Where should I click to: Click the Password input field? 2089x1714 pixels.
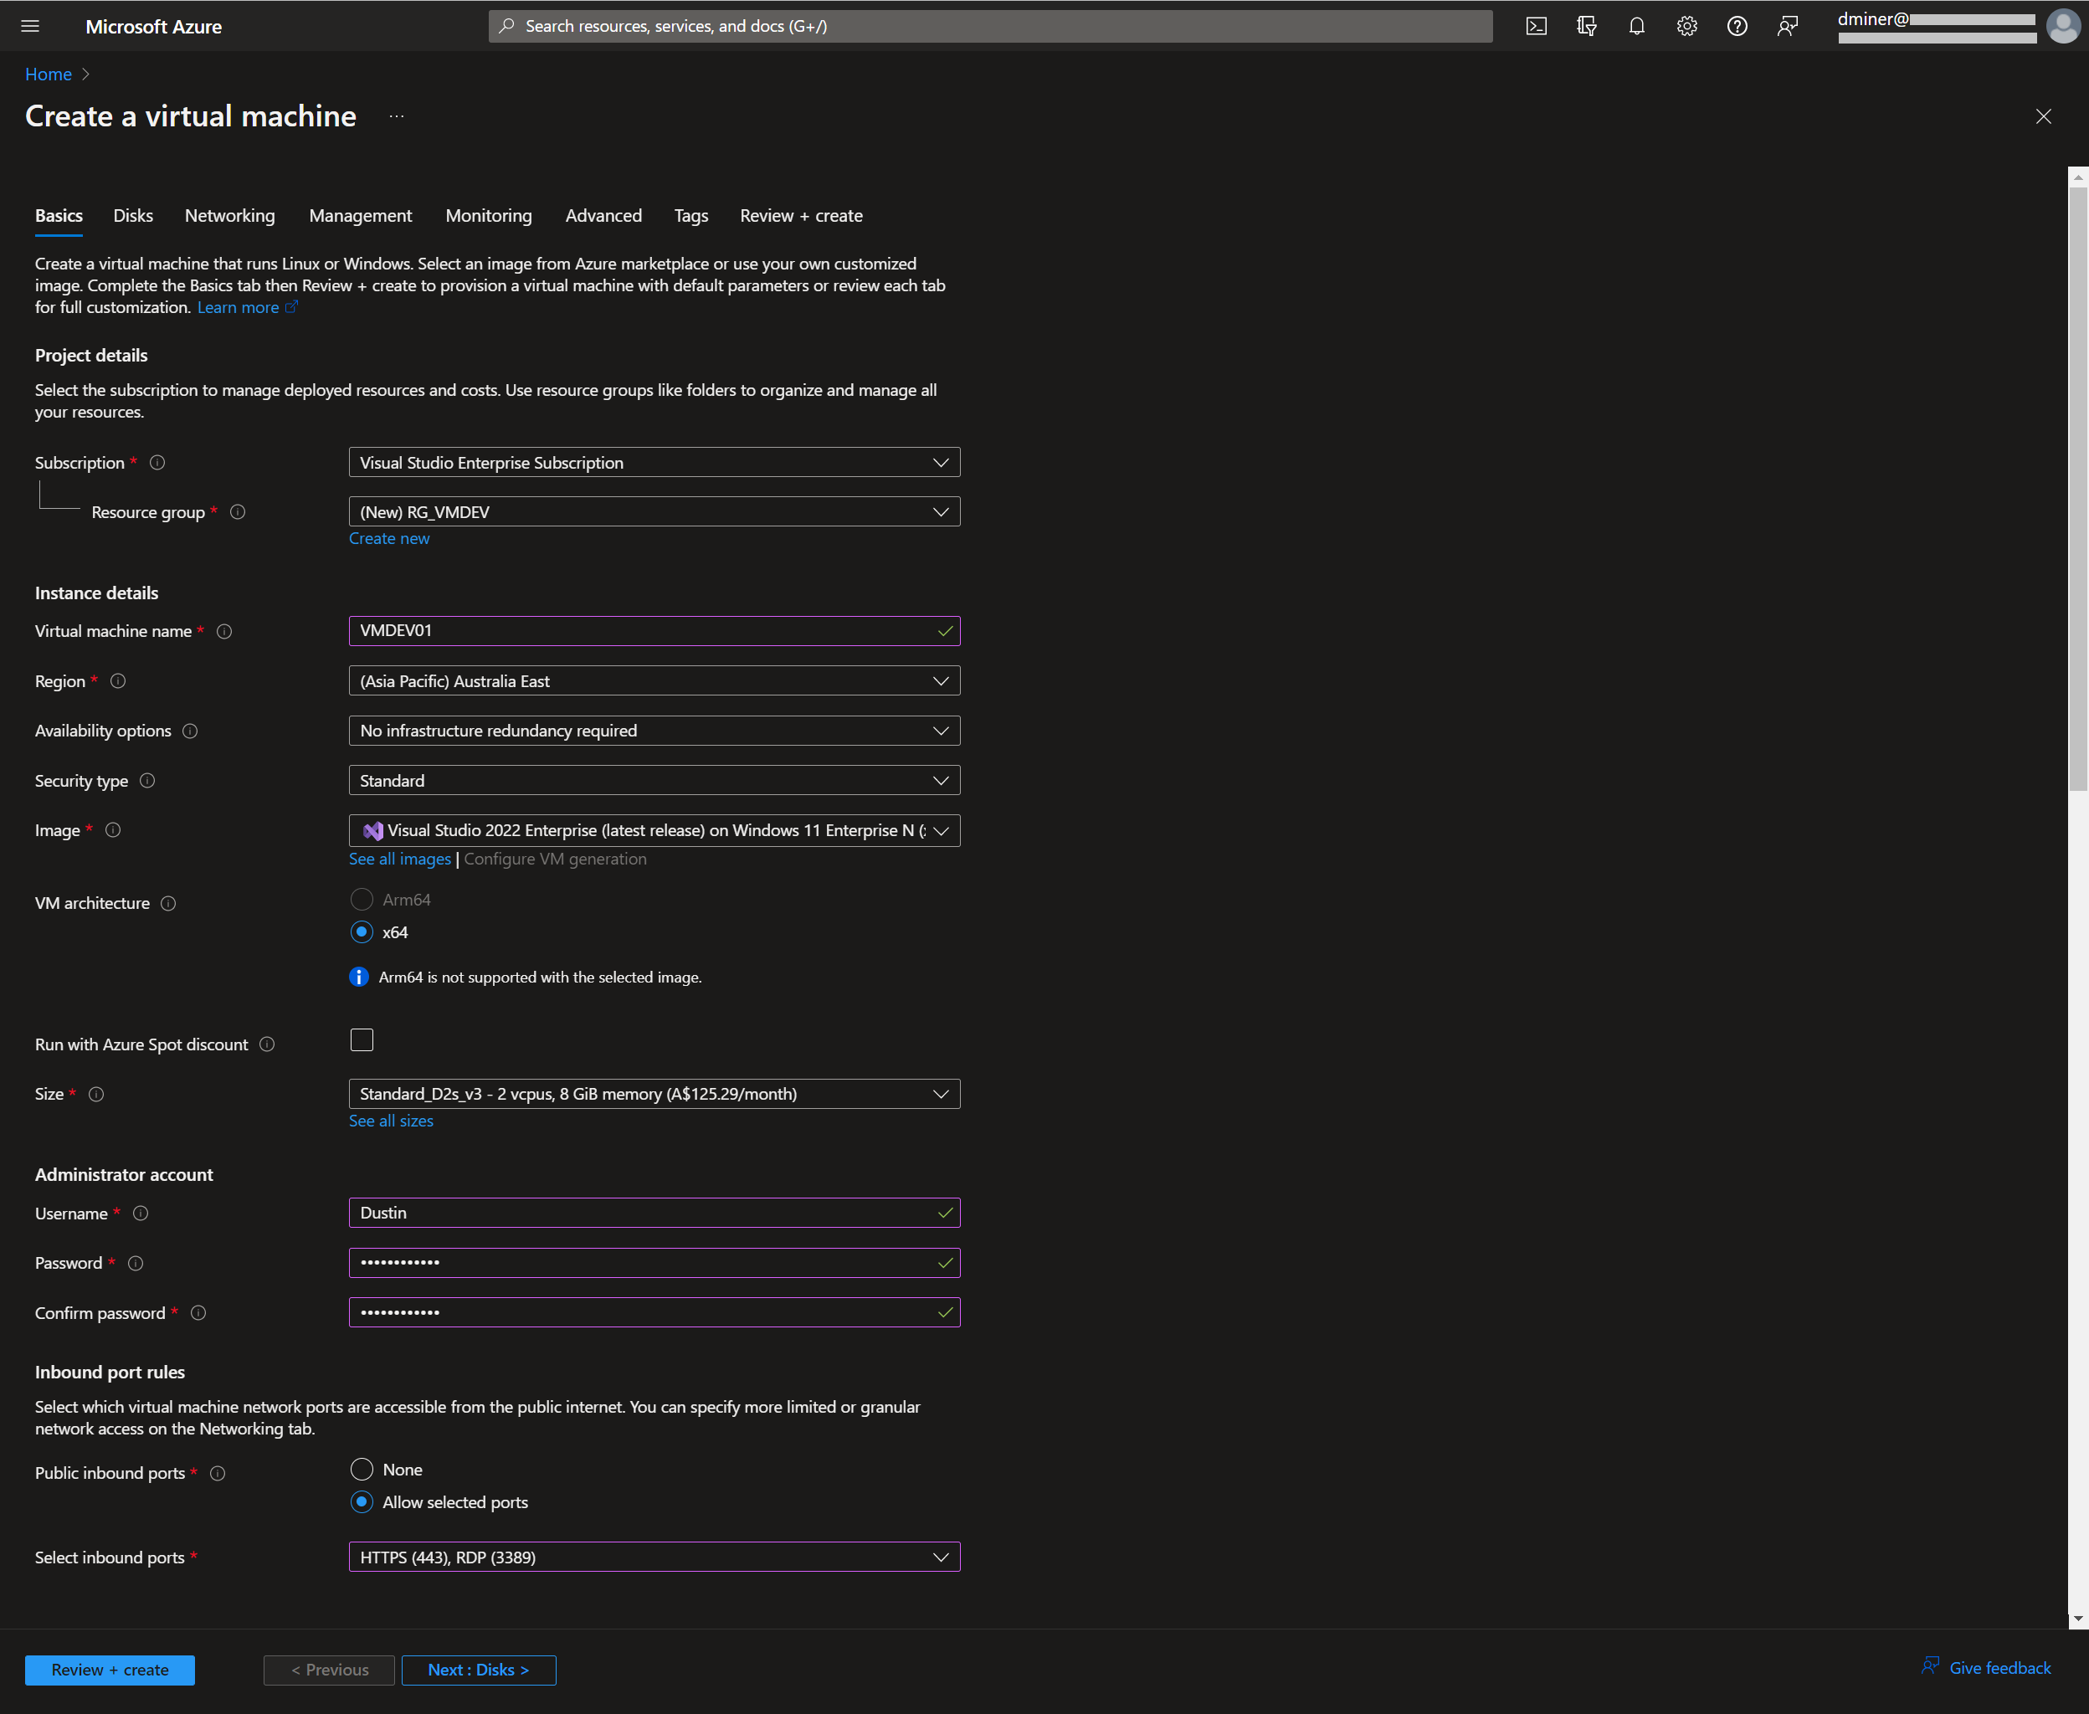tap(654, 1263)
